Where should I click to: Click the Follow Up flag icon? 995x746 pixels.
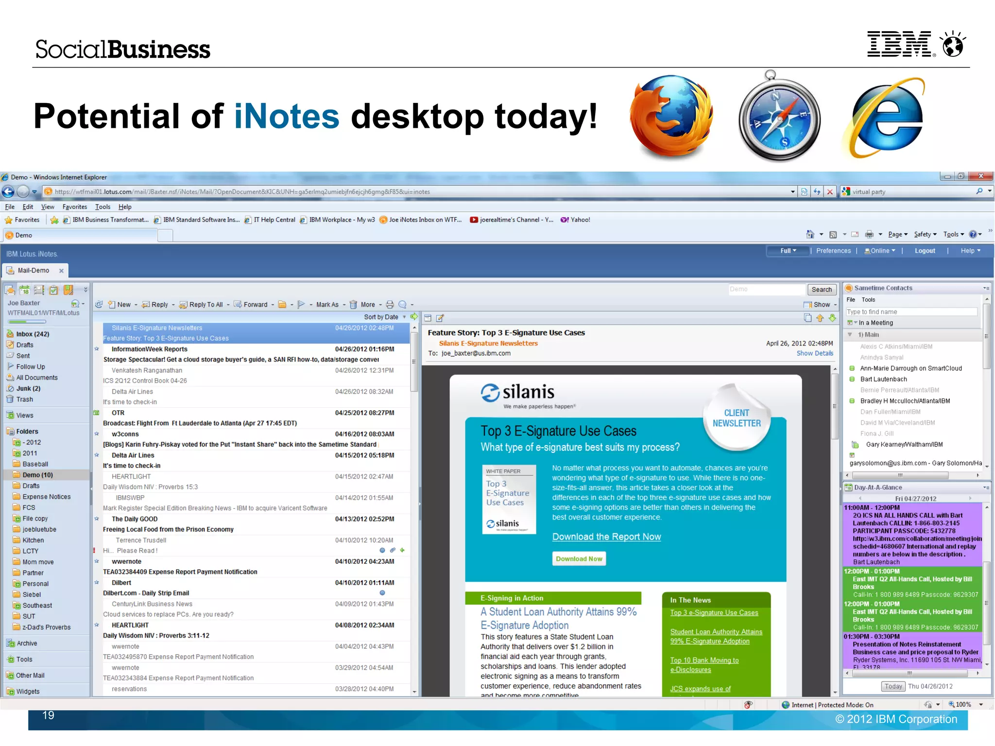[301, 305]
